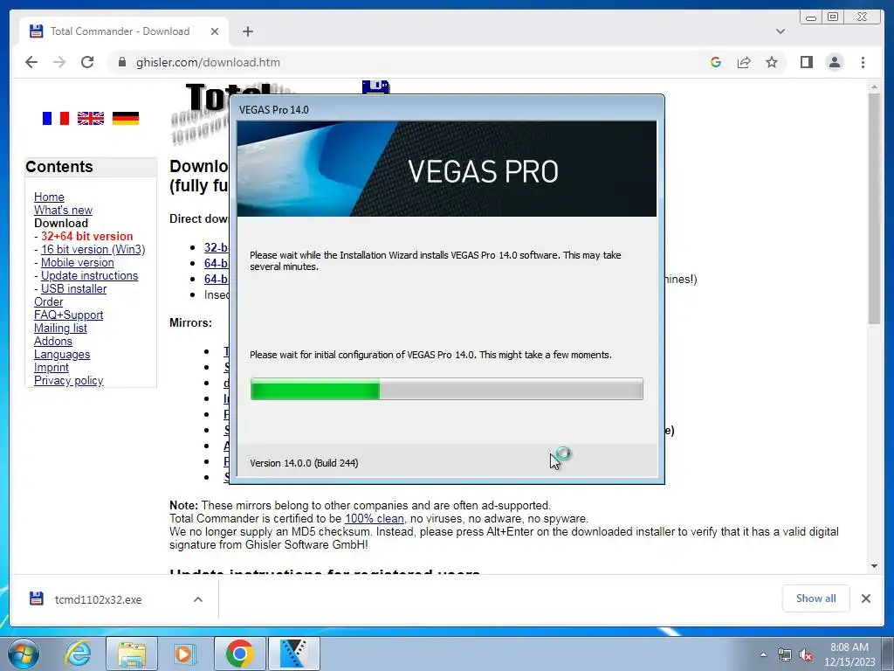The width and height of the screenshot is (894, 671).
Task: Click the VEGAS Pro 14.0 dialog title bar
Action: pyautogui.click(x=446, y=109)
